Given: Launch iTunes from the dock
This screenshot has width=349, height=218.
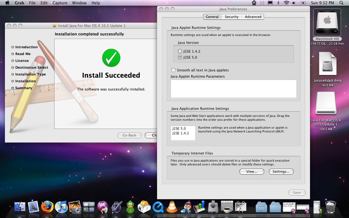Looking at the screenshot, I should [x=61, y=207].
